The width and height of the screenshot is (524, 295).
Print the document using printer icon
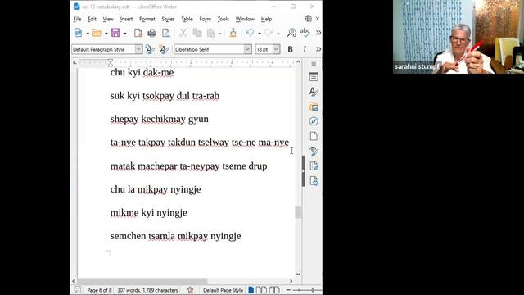(x=152, y=33)
